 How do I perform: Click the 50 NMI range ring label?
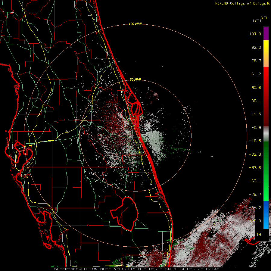(135, 80)
